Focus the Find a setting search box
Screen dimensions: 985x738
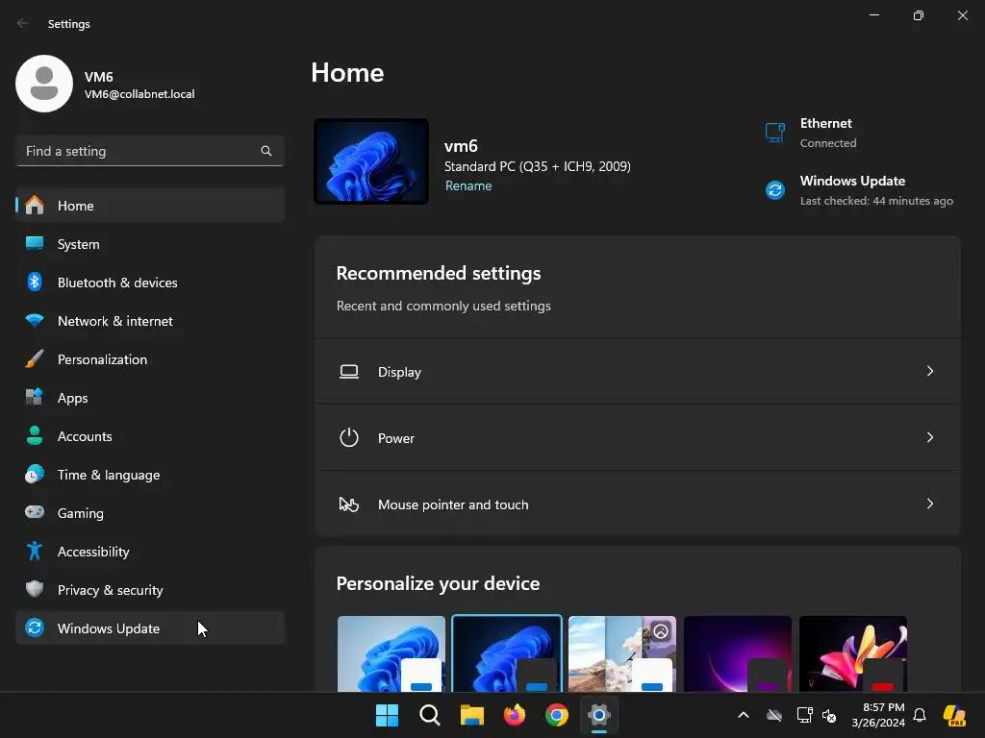coord(150,151)
